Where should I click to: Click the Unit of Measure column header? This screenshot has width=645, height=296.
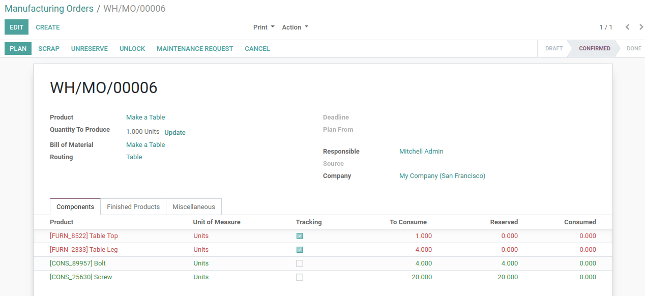[217, 222]
